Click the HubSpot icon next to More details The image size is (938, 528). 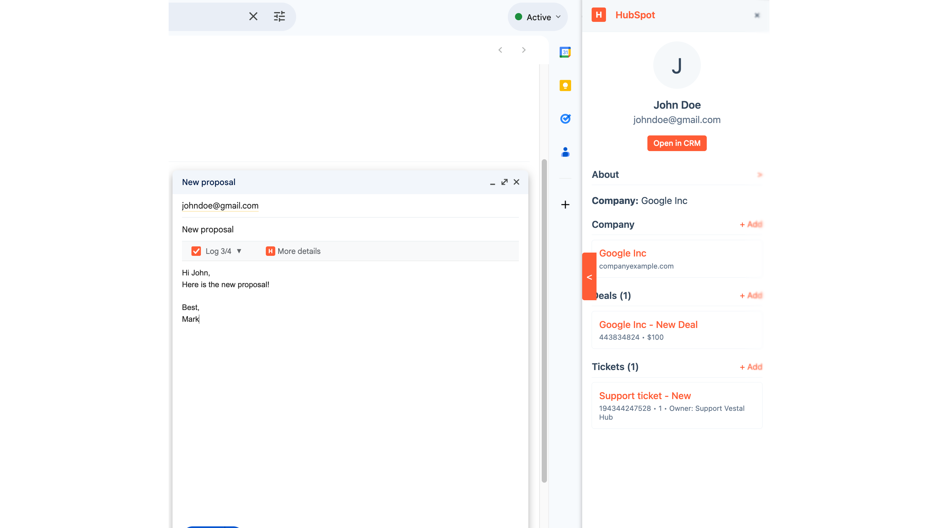tap(271, 251)
